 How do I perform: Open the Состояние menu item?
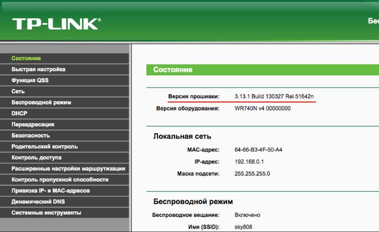point(64,58)
